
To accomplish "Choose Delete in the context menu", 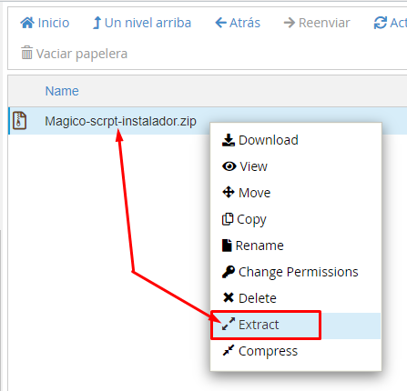I will coord(249,298).
